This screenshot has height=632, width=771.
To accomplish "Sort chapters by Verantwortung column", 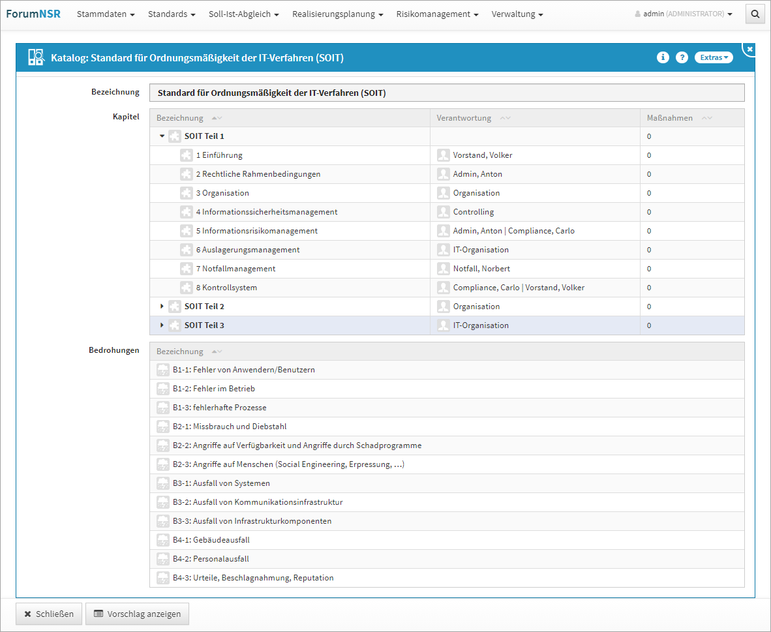I will 505,118.
